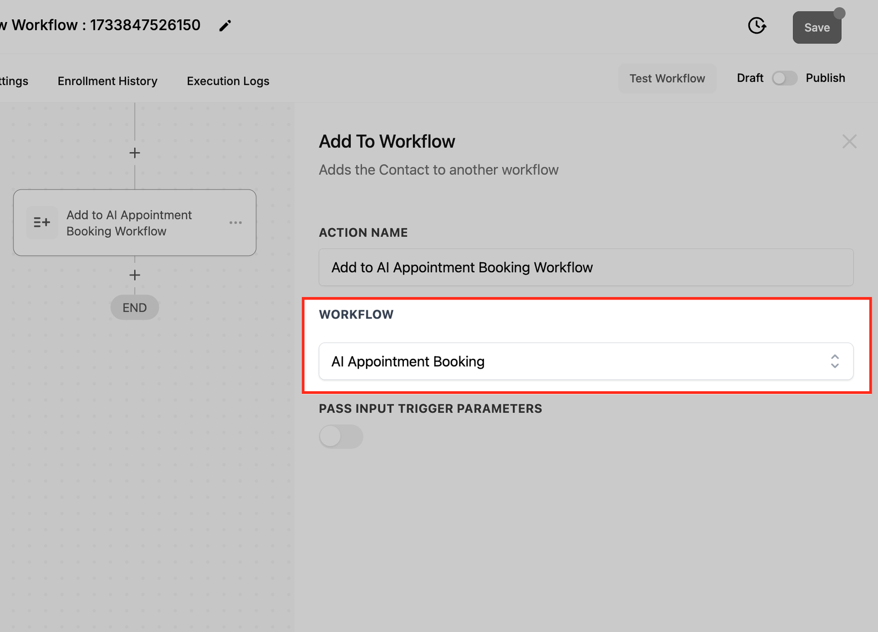Viewport: 878px width, 632px height.
Task: Switch to the Enrollment History tab
Action: coord(108,81)
